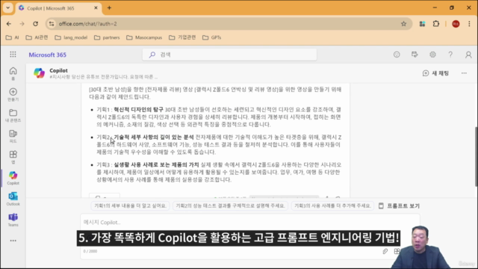Image resolution: width=478 pixels, height=269 pixels.
Task: Open the lang_model bookmarks folder
Action: [x=71, y=37]
